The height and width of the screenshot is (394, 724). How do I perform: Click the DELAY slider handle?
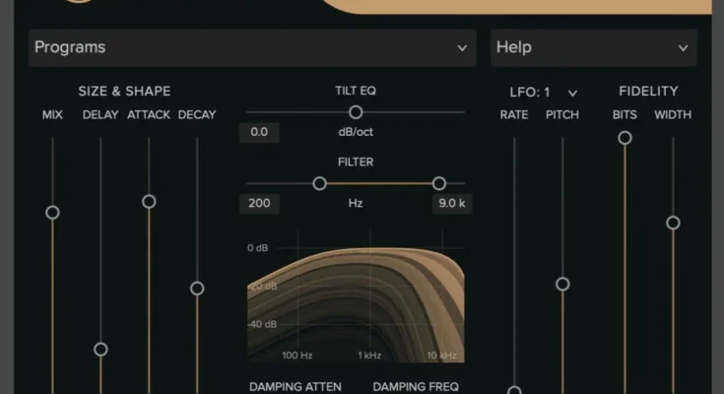[x=100, y=350]
